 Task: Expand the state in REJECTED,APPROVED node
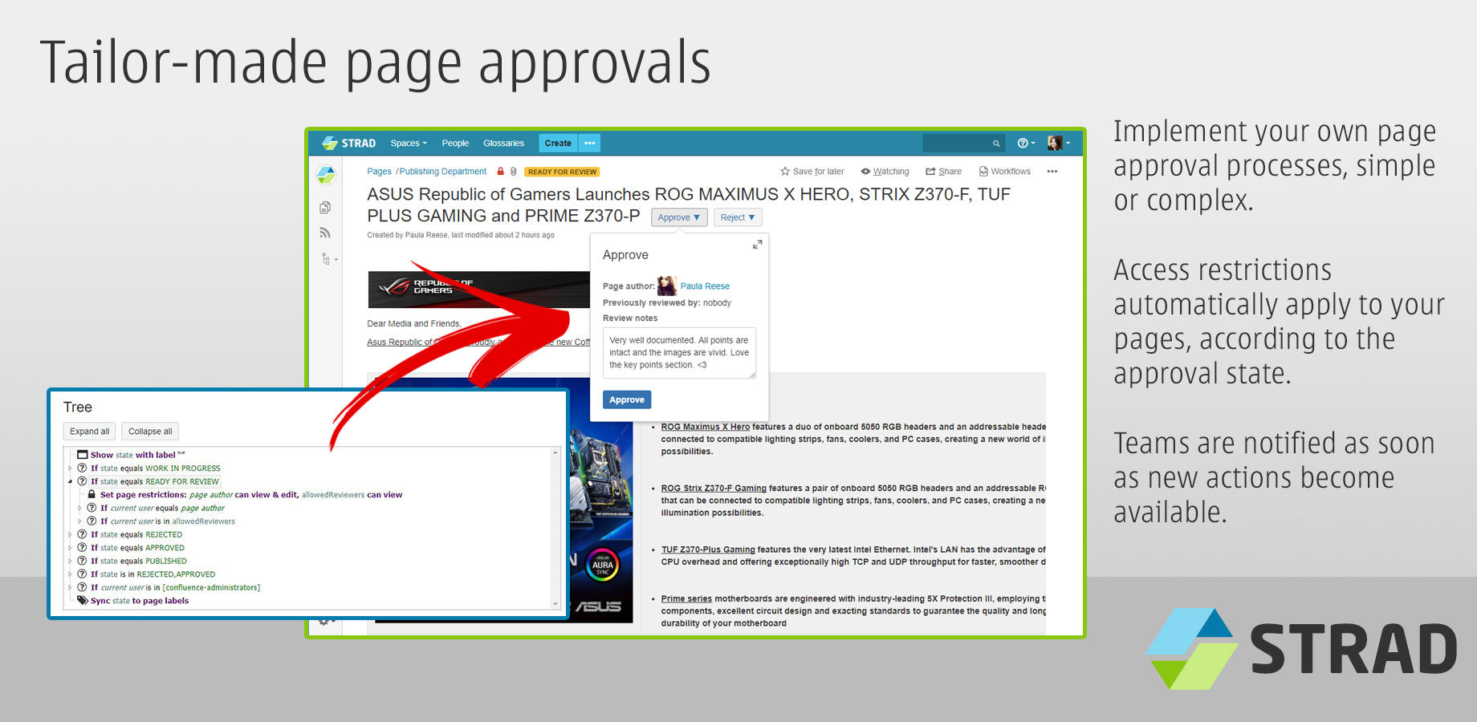click(70, 574)
